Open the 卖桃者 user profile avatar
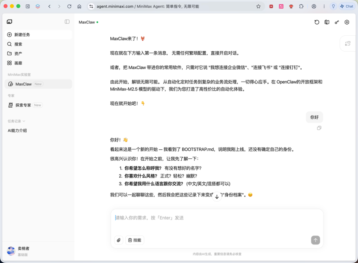Screen dimensions: 358x263 tap(11, 251)
